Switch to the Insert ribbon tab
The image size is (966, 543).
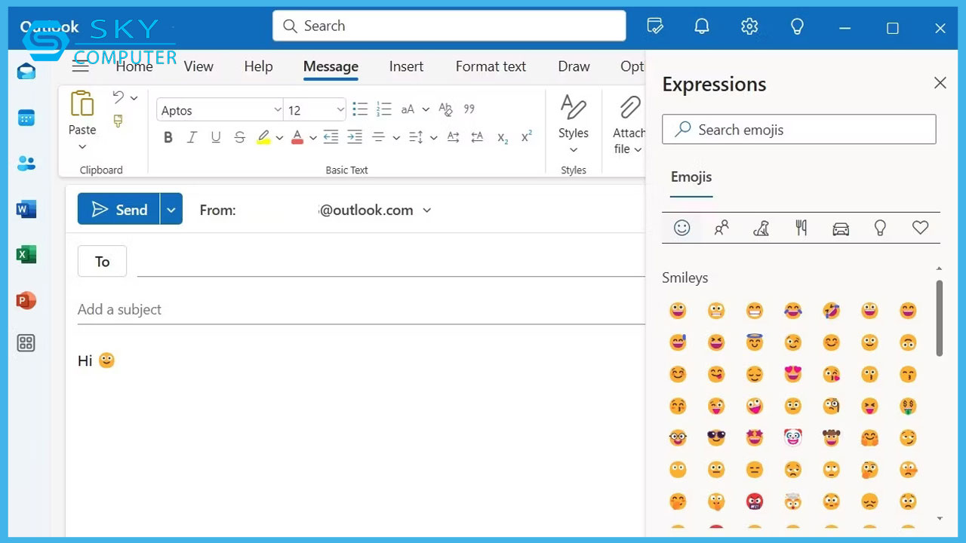pyautogui.click(x=406, y=66)
